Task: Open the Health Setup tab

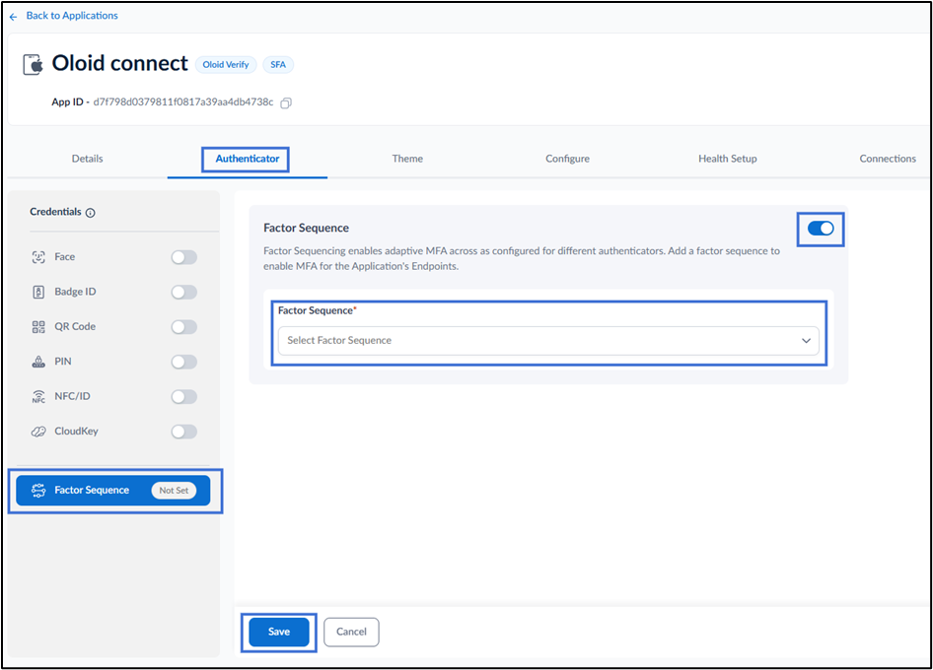Action: pos(728,159)
